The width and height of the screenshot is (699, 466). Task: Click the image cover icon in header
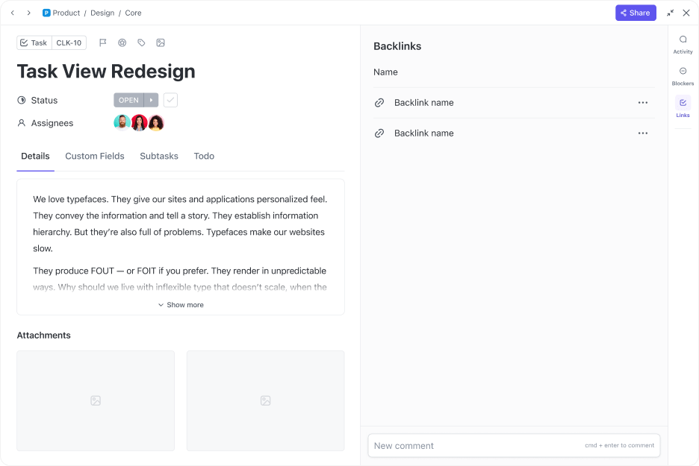[161, 43]
